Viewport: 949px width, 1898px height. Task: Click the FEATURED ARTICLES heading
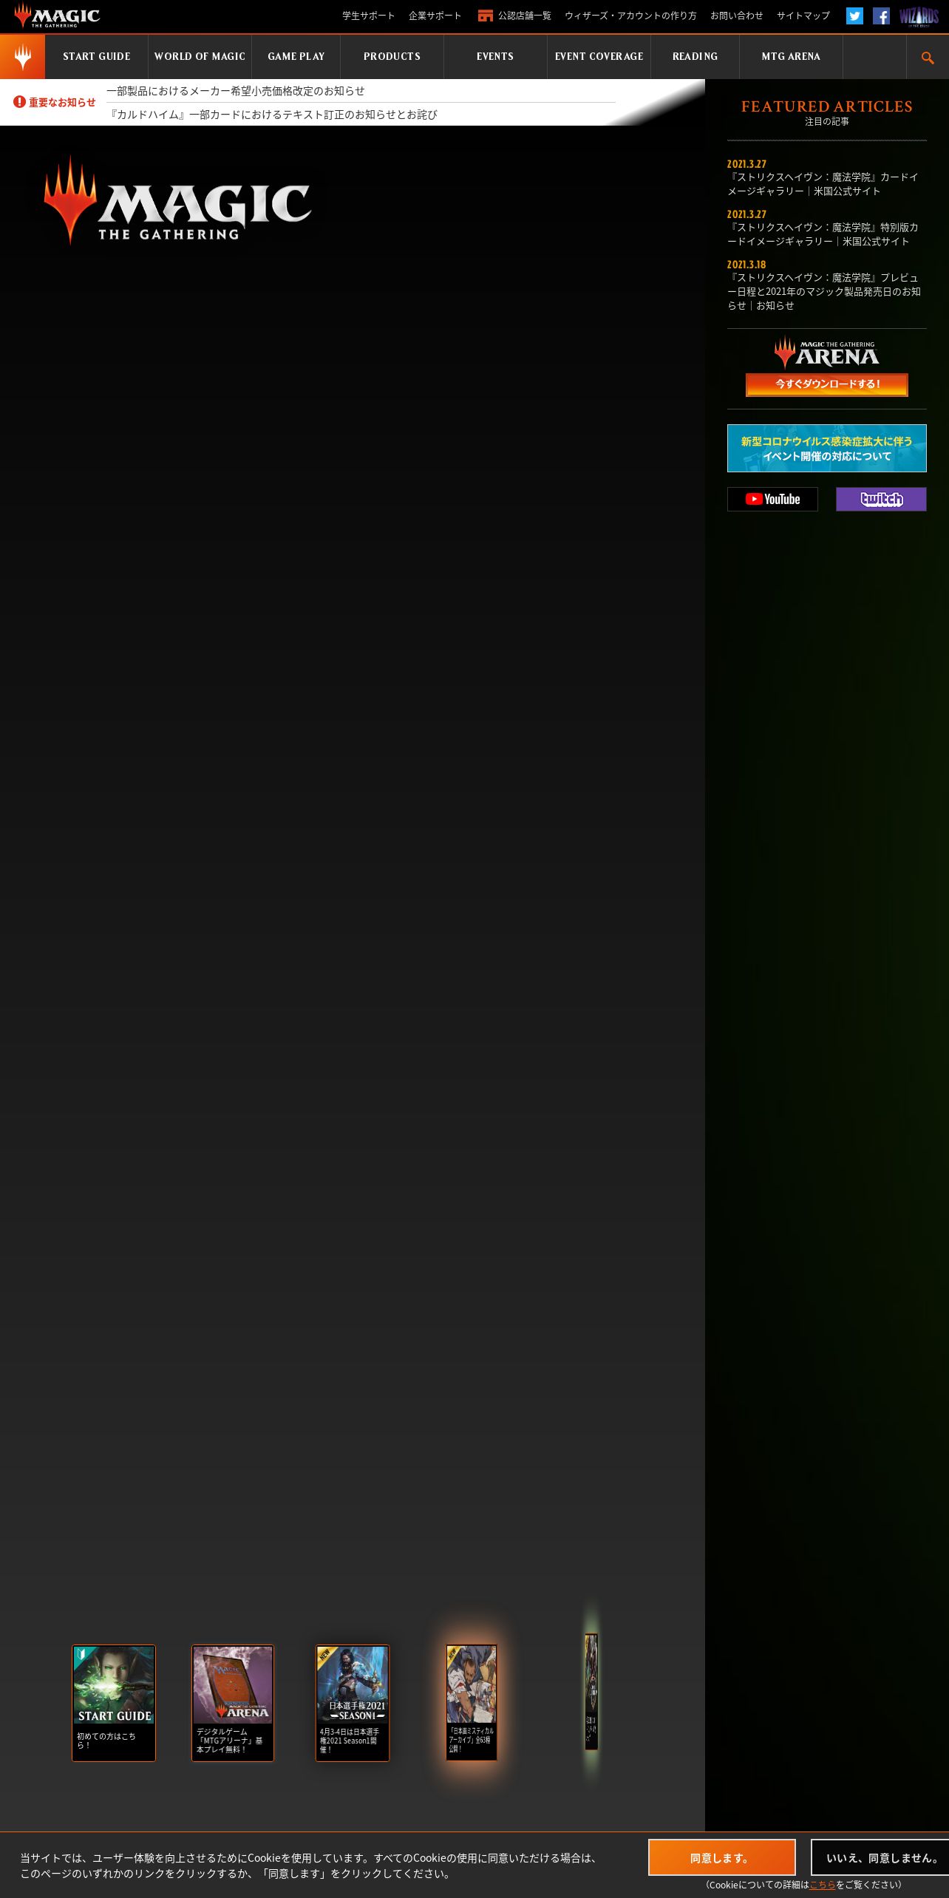[x=826, y=106]
